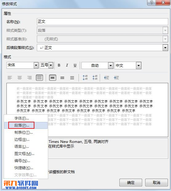Apply center alignment icon
This screenshot has width=171, height=191.
click(20, 78)
